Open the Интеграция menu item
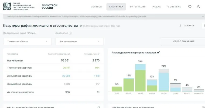This screenshot has height=108, width=205. click(x=138, y=7)
